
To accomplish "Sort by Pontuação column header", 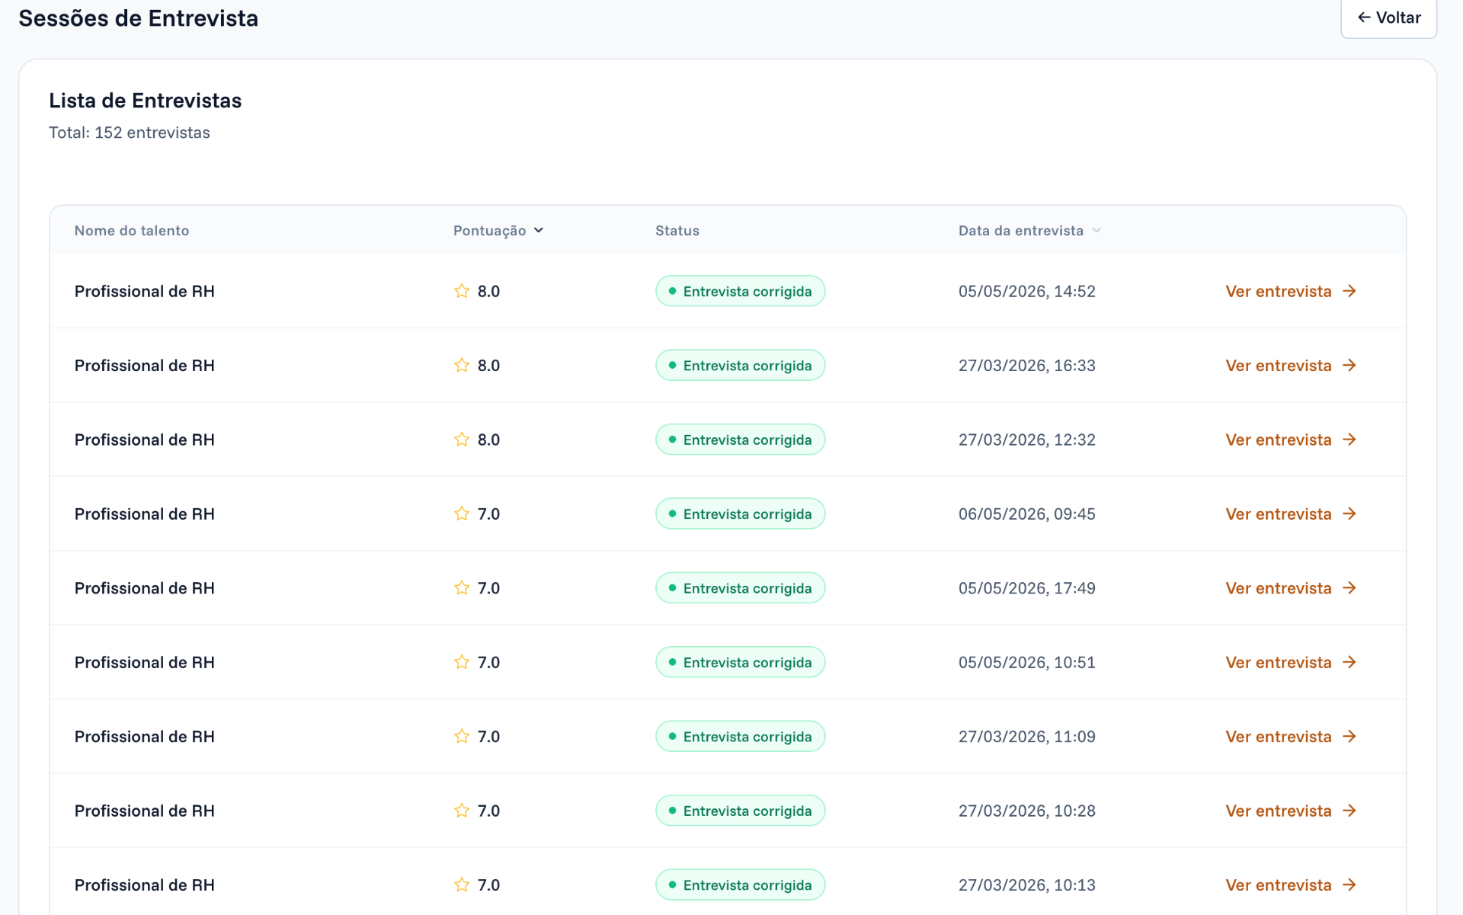I will point(498,230).
